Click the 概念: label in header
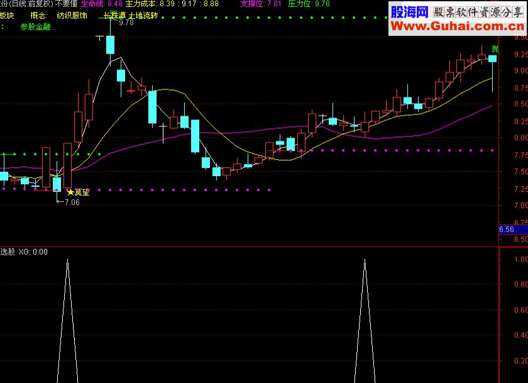 click(39, 16)
